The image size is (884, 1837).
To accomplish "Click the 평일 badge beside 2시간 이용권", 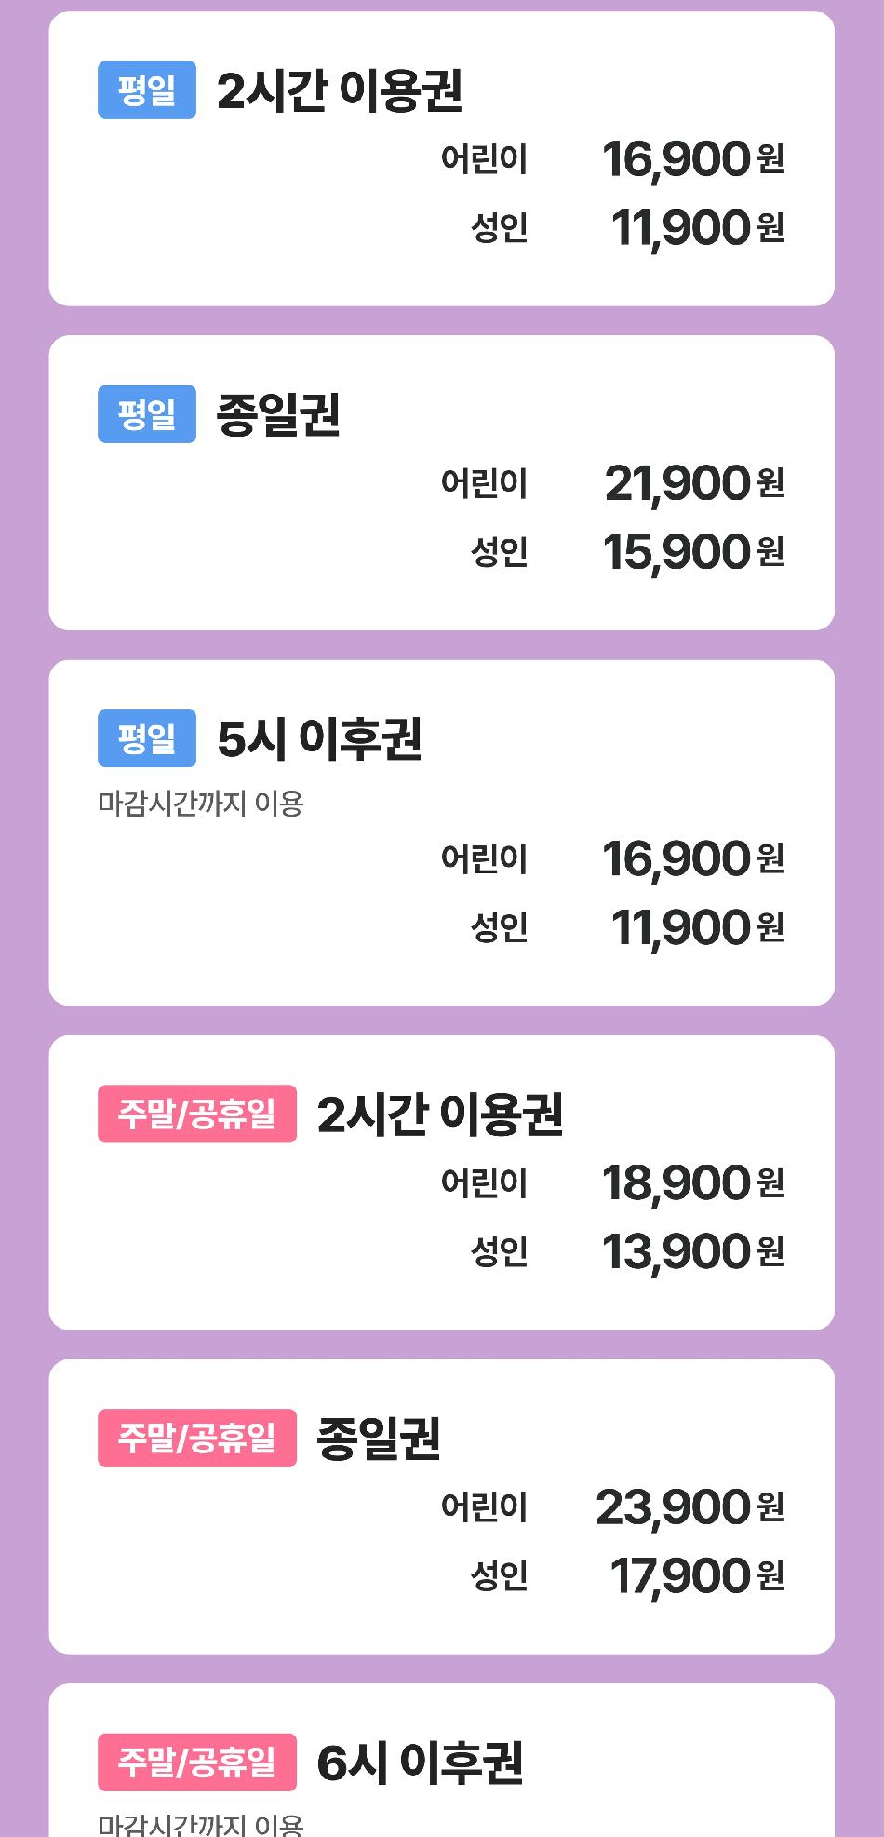I will pyautogui.click(x=147, y=90).
